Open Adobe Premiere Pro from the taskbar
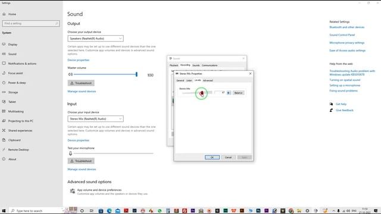 (x=267, y=210)
